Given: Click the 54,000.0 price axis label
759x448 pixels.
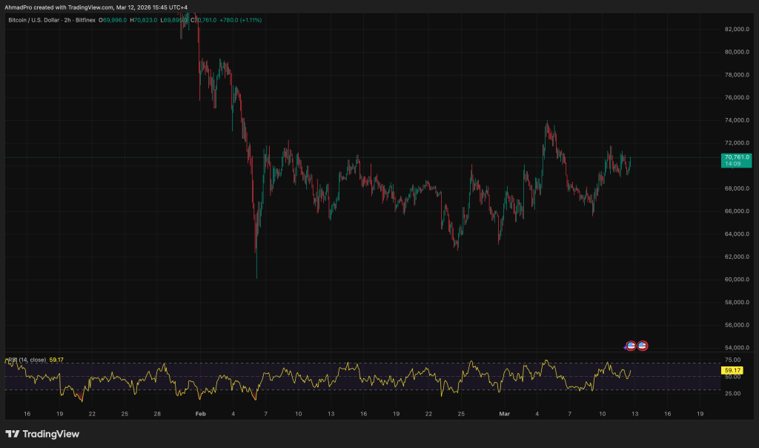Looking at the screenshot, I should (737, 348).
